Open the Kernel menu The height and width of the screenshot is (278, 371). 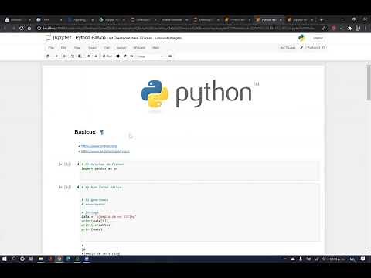(121, 48)
